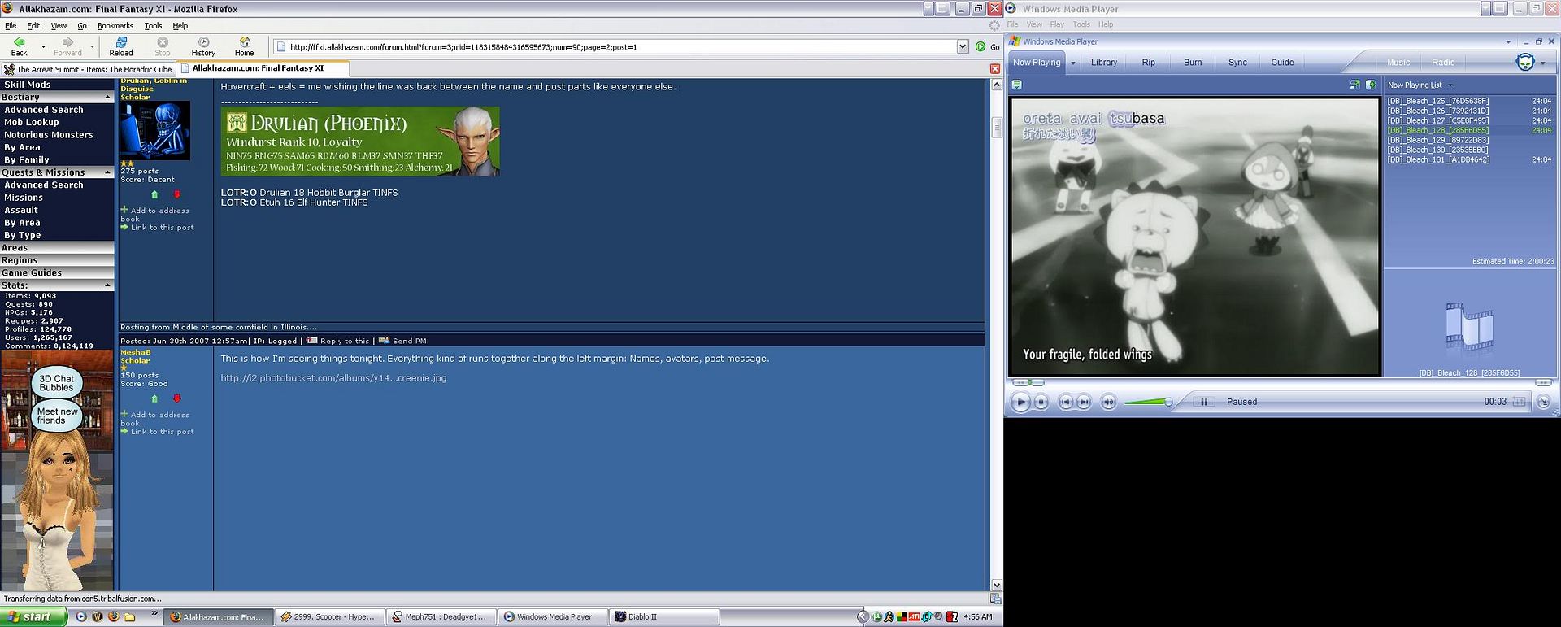The width and height of the screenshot is (1561, 627).
Task: Click Link to this post under Drulian
Action: coord(163,228)
